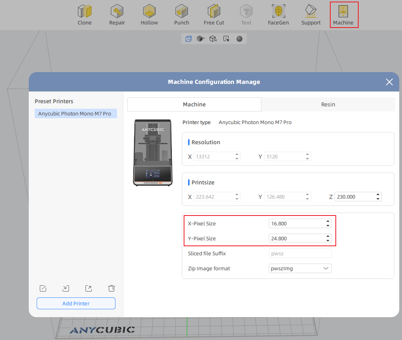Open the Free Cut tool
Viewport: 402px width, 340px height.
click(214, 15)
